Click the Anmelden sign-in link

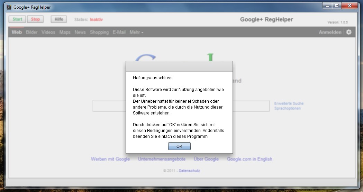coord(330,32)
